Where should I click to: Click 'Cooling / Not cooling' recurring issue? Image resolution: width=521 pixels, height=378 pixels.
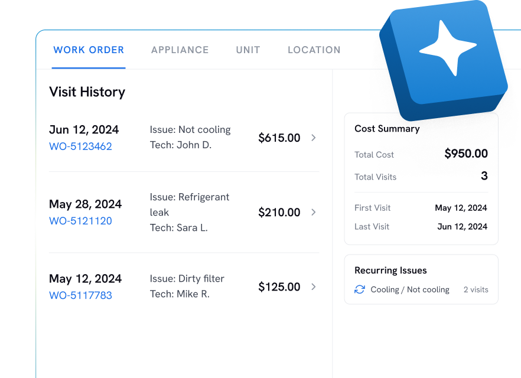tap(410, 289)
